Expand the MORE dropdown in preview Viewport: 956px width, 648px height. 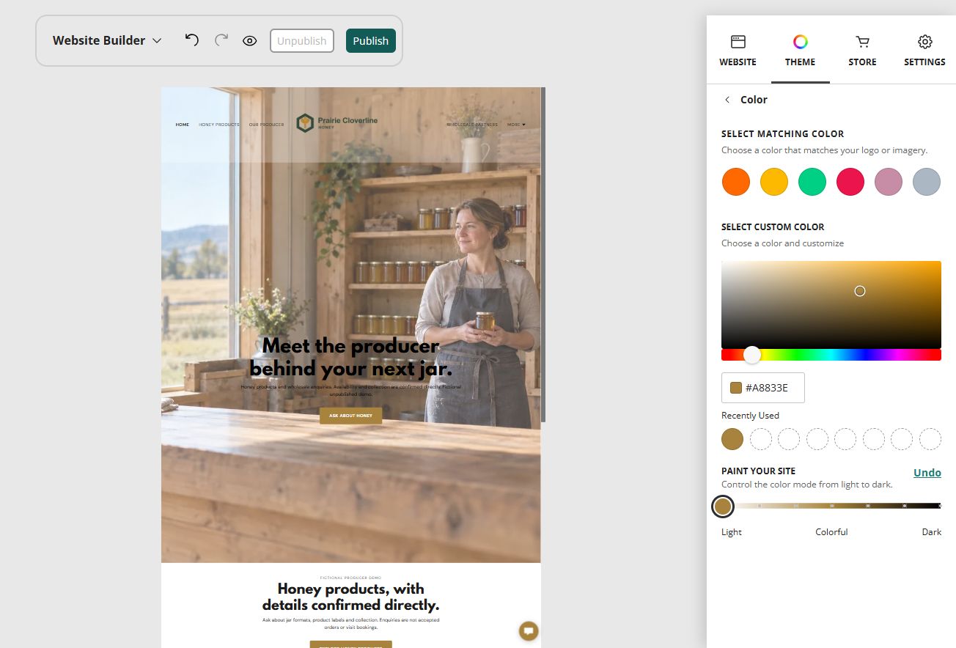516,125
